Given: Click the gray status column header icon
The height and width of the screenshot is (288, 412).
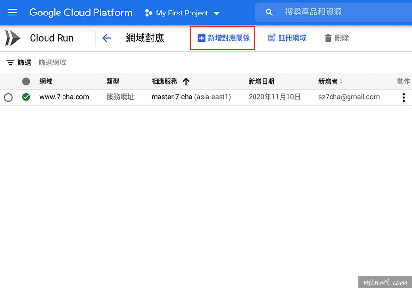Looking at the screenshot, I should (26, 82).
